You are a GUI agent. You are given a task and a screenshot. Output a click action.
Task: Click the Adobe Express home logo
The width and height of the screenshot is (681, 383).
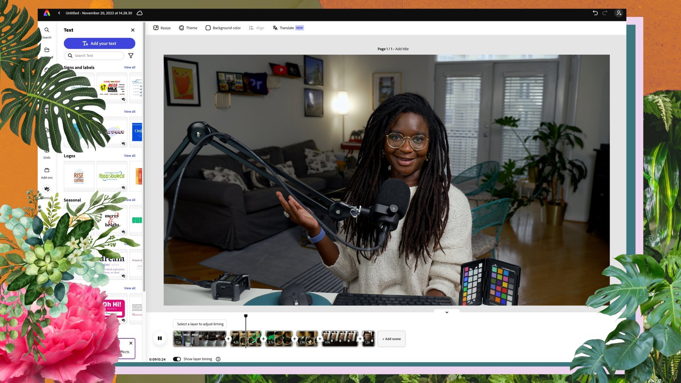47,13
